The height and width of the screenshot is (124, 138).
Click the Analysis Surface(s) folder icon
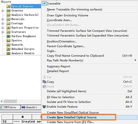click(x=8, y=15)
